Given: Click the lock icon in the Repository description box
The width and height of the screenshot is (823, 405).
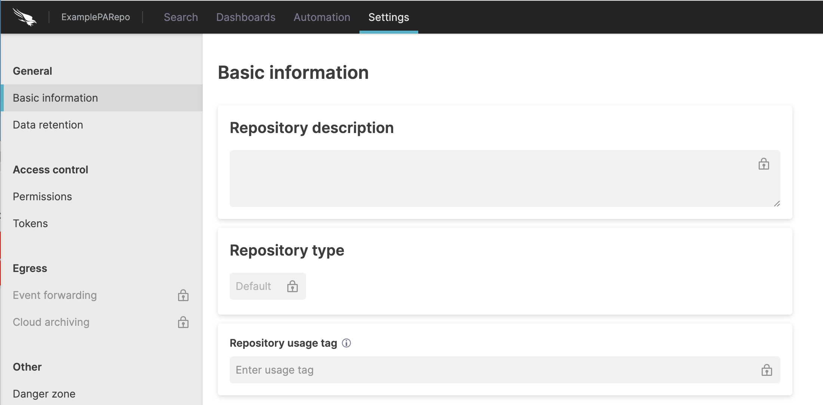Looking at the screenshot, I should (764, 164).
